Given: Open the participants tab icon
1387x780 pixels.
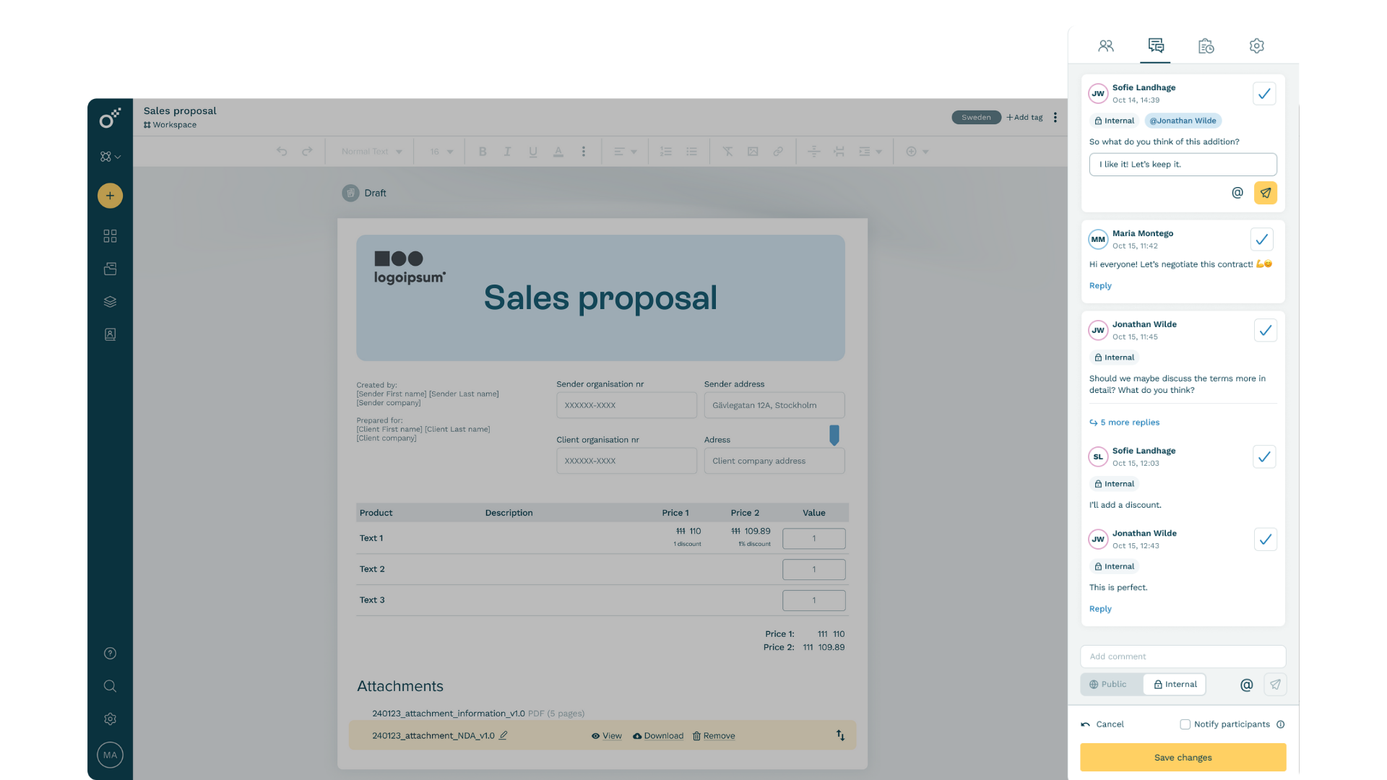Looking at the screenshot, I should pos(1105,46).
